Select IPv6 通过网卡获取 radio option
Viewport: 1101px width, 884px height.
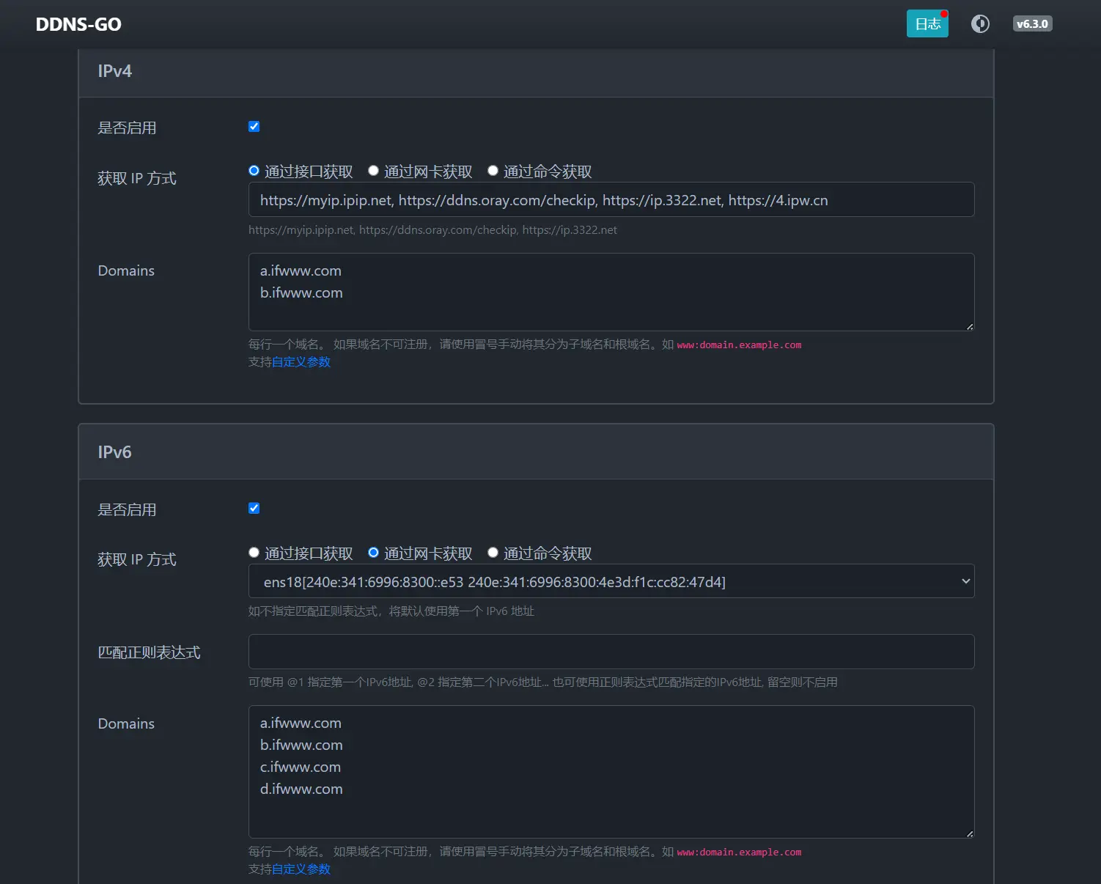pos(373,553)
